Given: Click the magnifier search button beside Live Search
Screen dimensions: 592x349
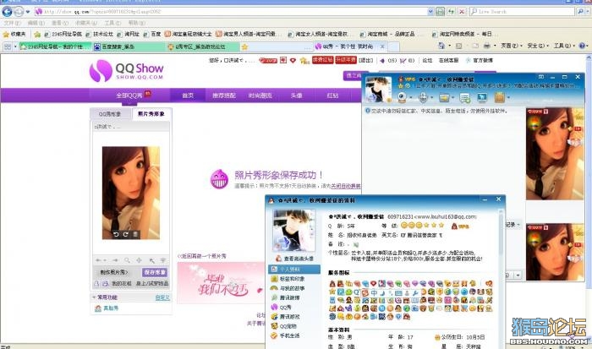Looking at the screenshot, I should 580,12.
